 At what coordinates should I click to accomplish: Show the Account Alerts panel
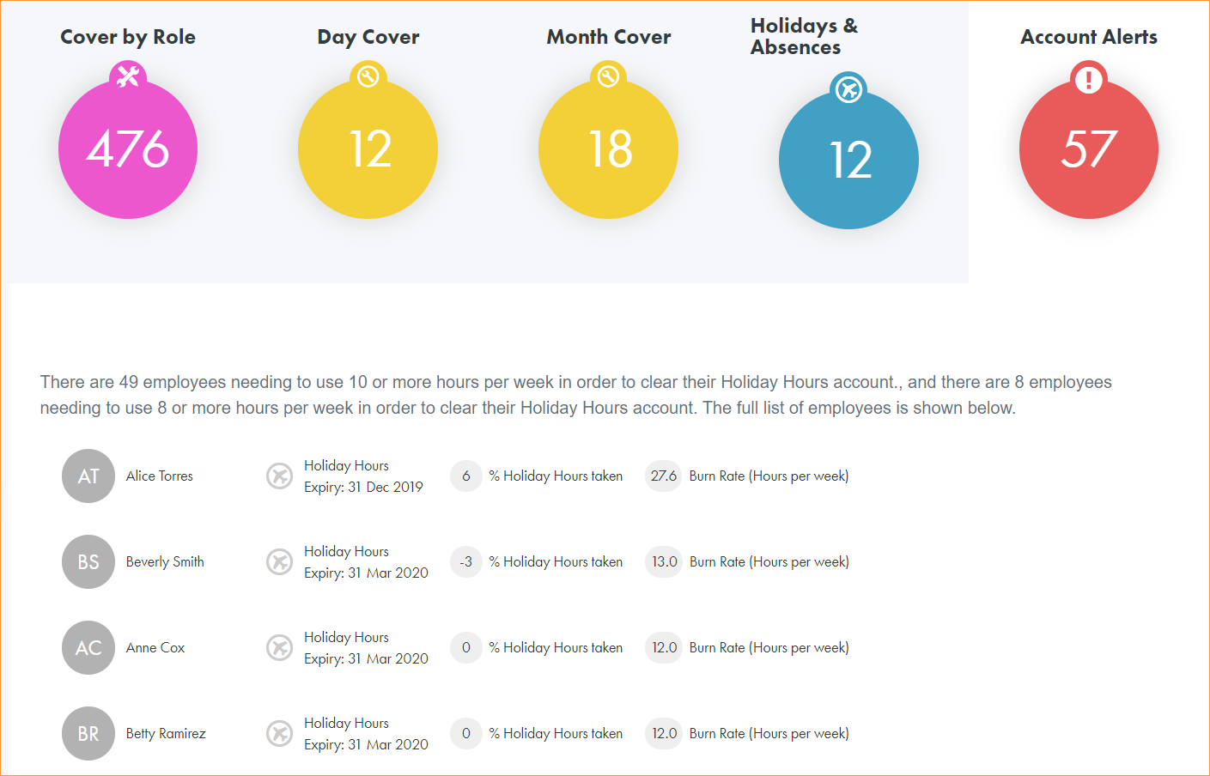[1088, 37]
